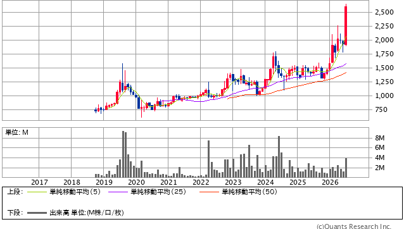This screenshot has width=404, height=229.
Task: Click the 750 price axis label
Action: 381,109
